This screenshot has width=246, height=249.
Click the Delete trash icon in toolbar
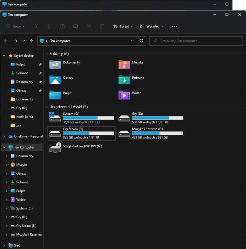102,26
